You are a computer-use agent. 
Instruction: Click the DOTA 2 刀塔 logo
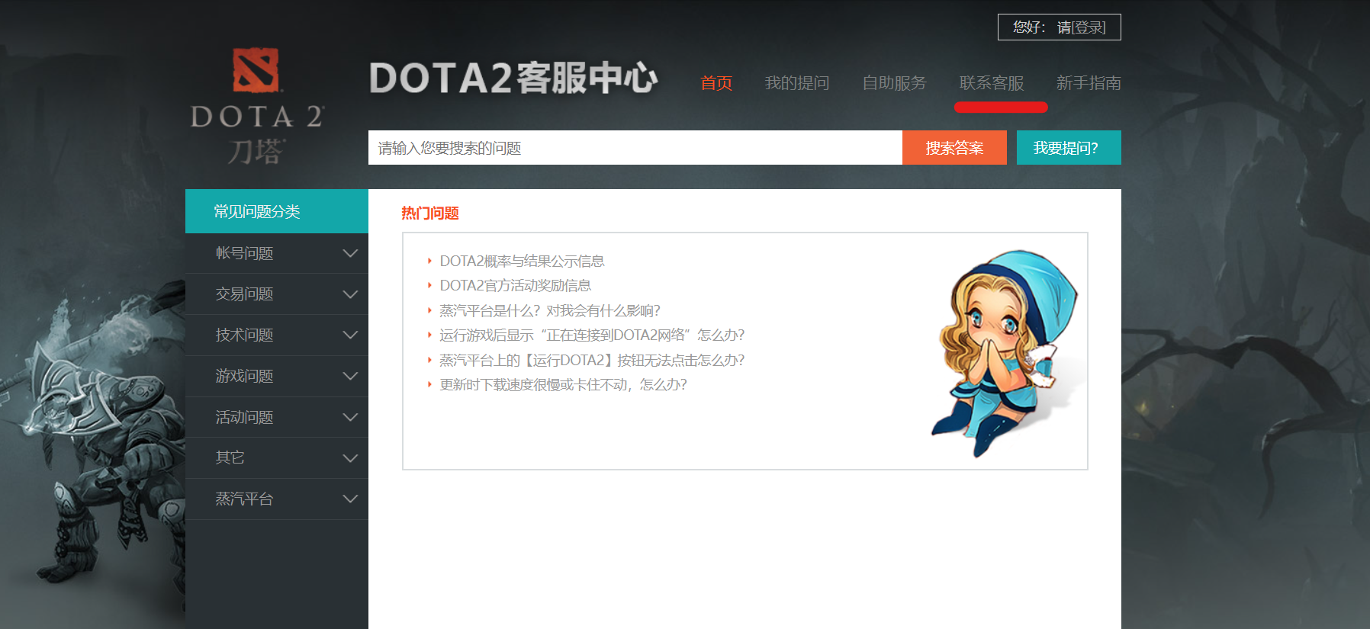coord(257,107)
